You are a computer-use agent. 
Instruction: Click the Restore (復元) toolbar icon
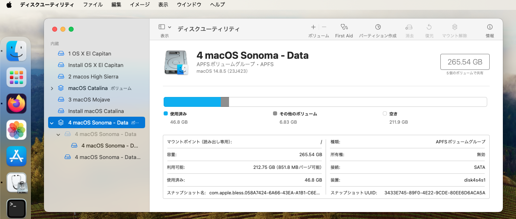[x=429, y=27]
